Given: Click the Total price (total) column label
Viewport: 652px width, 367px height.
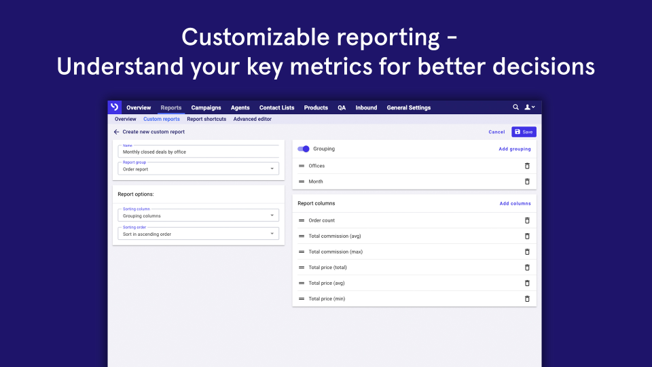Looking at the screenshot, I should click(327, 268).
